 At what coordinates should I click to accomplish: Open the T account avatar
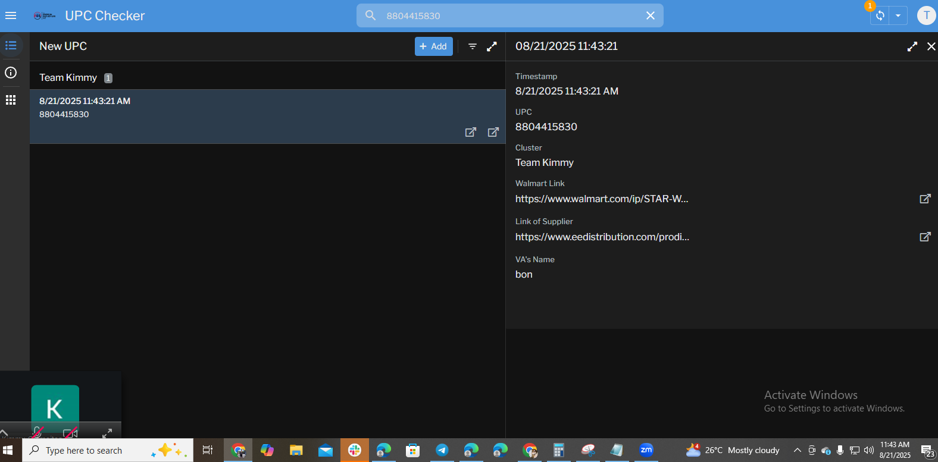[926, 15]
